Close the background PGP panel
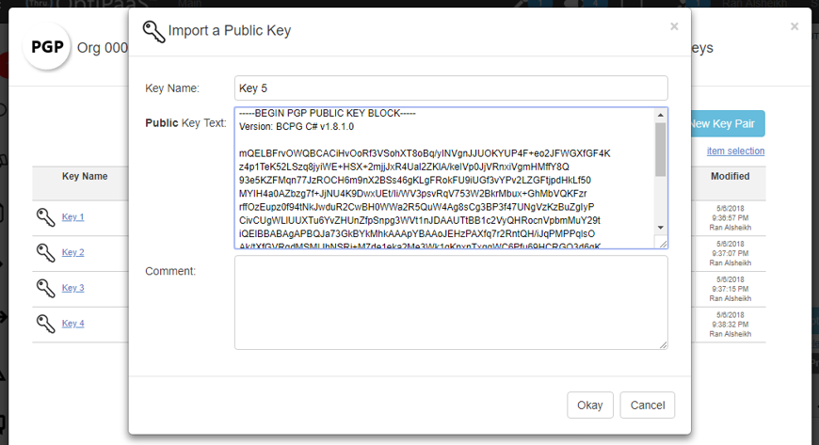819x445 pixels. tap(795, 26)
